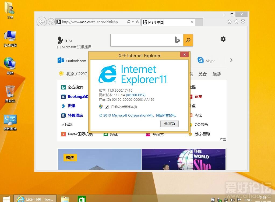Open the 网络 desktop icon
This screenshot has width=275, height=202.
pyautogui.click(x=10, y=66)
